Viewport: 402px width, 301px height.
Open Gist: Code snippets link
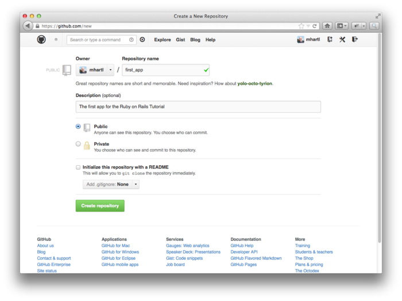[x=184, y=258]
